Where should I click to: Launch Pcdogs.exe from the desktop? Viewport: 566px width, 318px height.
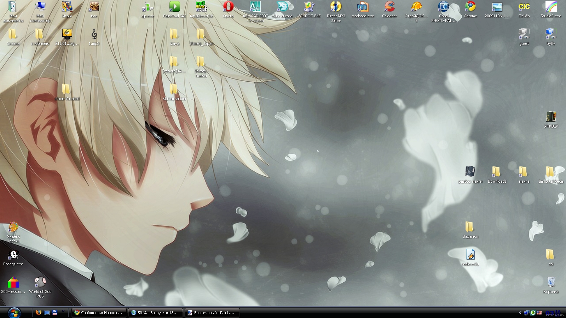[13, 258]
